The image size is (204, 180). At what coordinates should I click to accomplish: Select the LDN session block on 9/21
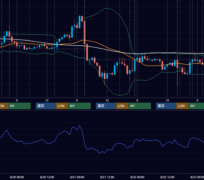(x=122, y=106)
